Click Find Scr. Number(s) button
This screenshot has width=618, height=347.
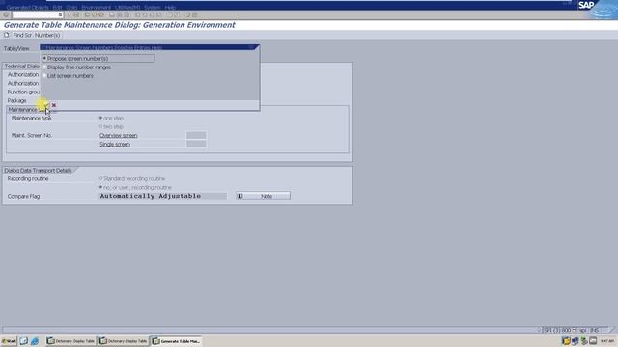tap(32, 35)
